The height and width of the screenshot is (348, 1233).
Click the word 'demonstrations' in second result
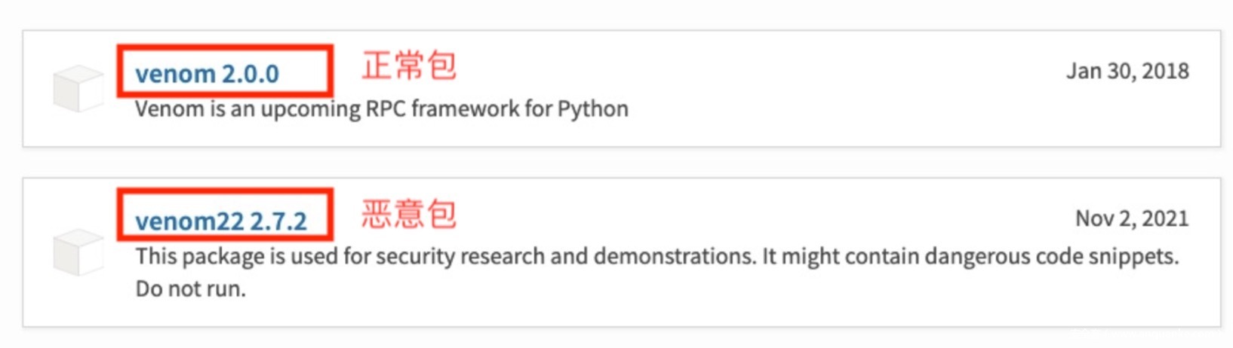tap(673, 257)
